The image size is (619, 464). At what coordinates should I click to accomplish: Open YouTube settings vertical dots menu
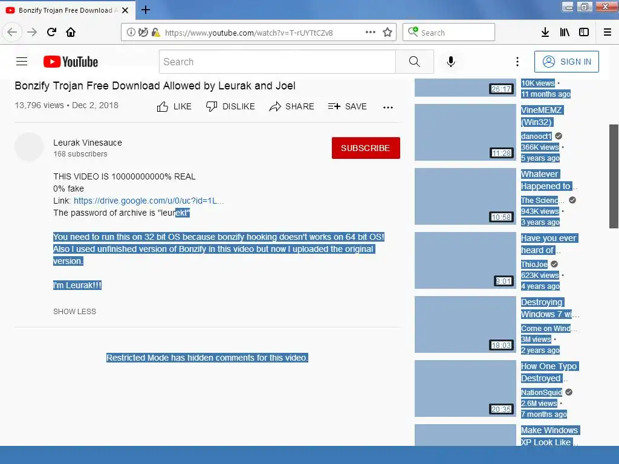517,62
